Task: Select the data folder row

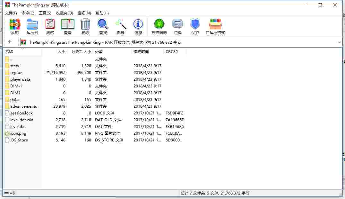Action: point(95,99)
